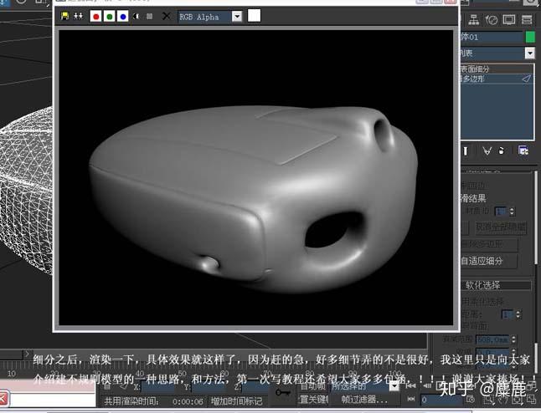Open the selection filter dropdown near key button
The image size is (541, 413).
pos(393,386)
